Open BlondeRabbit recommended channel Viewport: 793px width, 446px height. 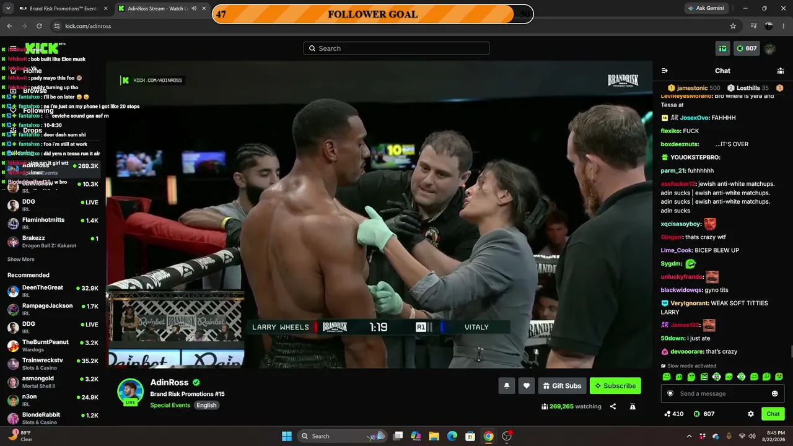click(x=53, y=418)
